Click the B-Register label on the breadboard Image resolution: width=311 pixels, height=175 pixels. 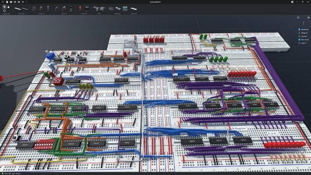tap(239, 128)
